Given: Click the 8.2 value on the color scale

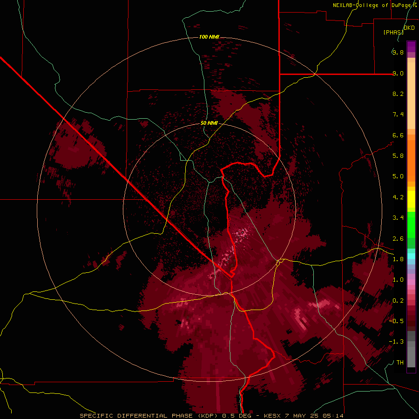Looking at the screenshot, I should [x=398, y=94].
